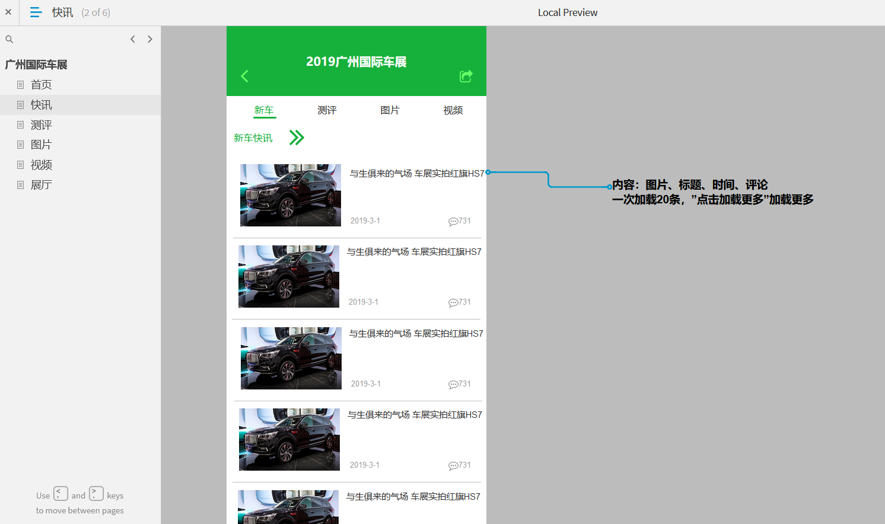Close the sidebar with the X icon

point(8,12)
